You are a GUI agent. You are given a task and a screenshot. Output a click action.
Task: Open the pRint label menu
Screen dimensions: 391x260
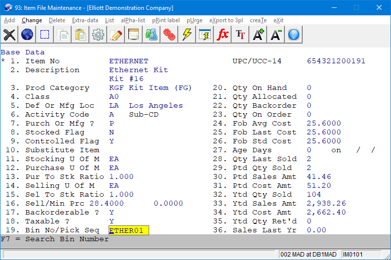pos(166,20)
